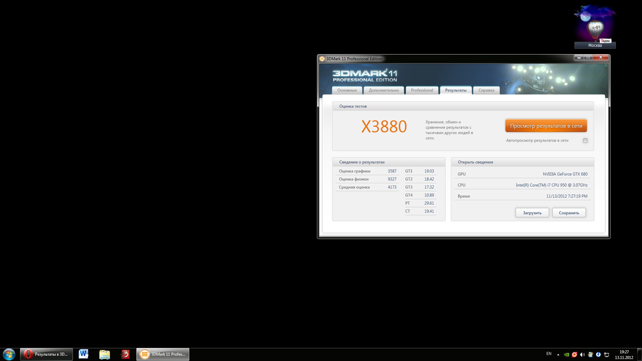Open the Справка tab
Screen dimensions: 642x361
click(486, 90)
